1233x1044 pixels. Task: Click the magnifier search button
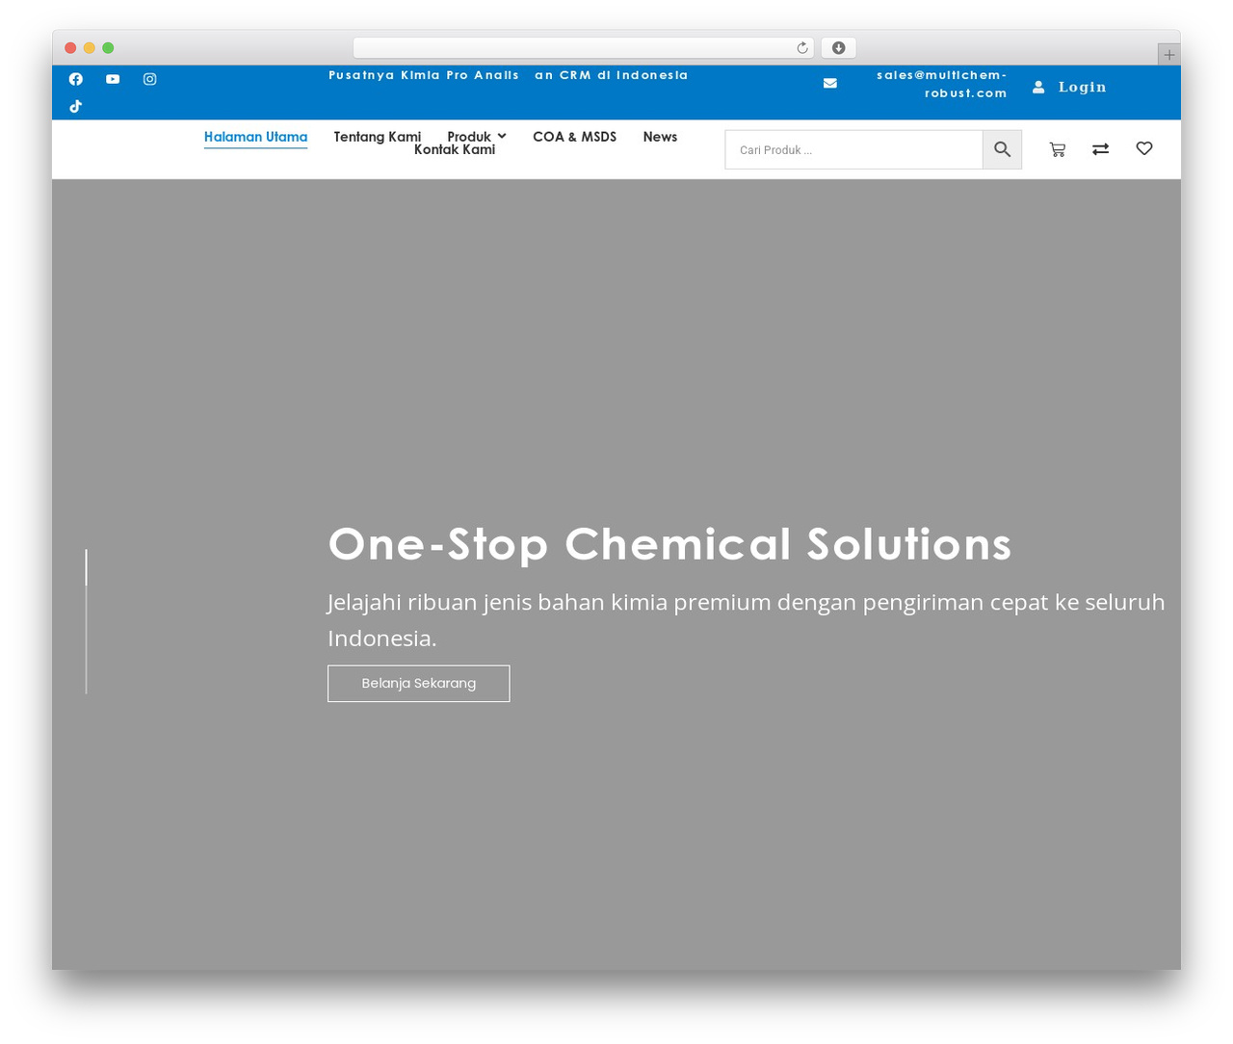pyautogui.click(x=1002, y=149)
